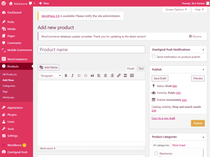Click the Product name input field
This screenshot has height=157, width=210.
91,49
